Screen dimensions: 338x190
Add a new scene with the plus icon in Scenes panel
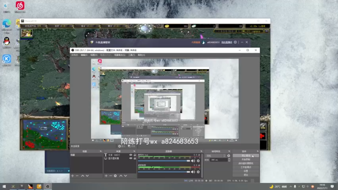point(73,176)
